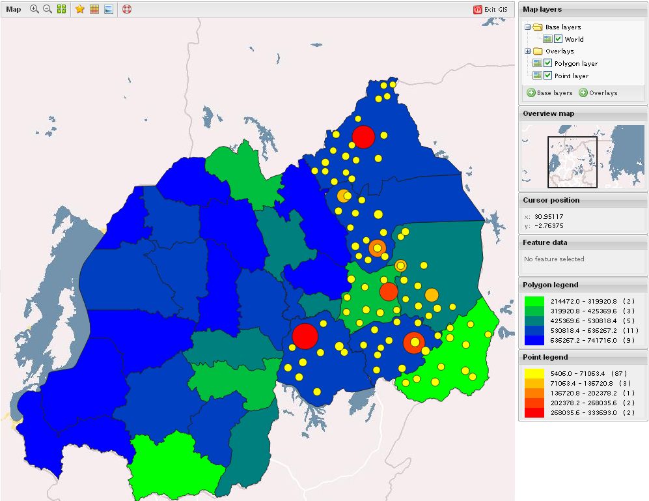
Task: Select the Polygon layer tree item
Action: (575, 63)
